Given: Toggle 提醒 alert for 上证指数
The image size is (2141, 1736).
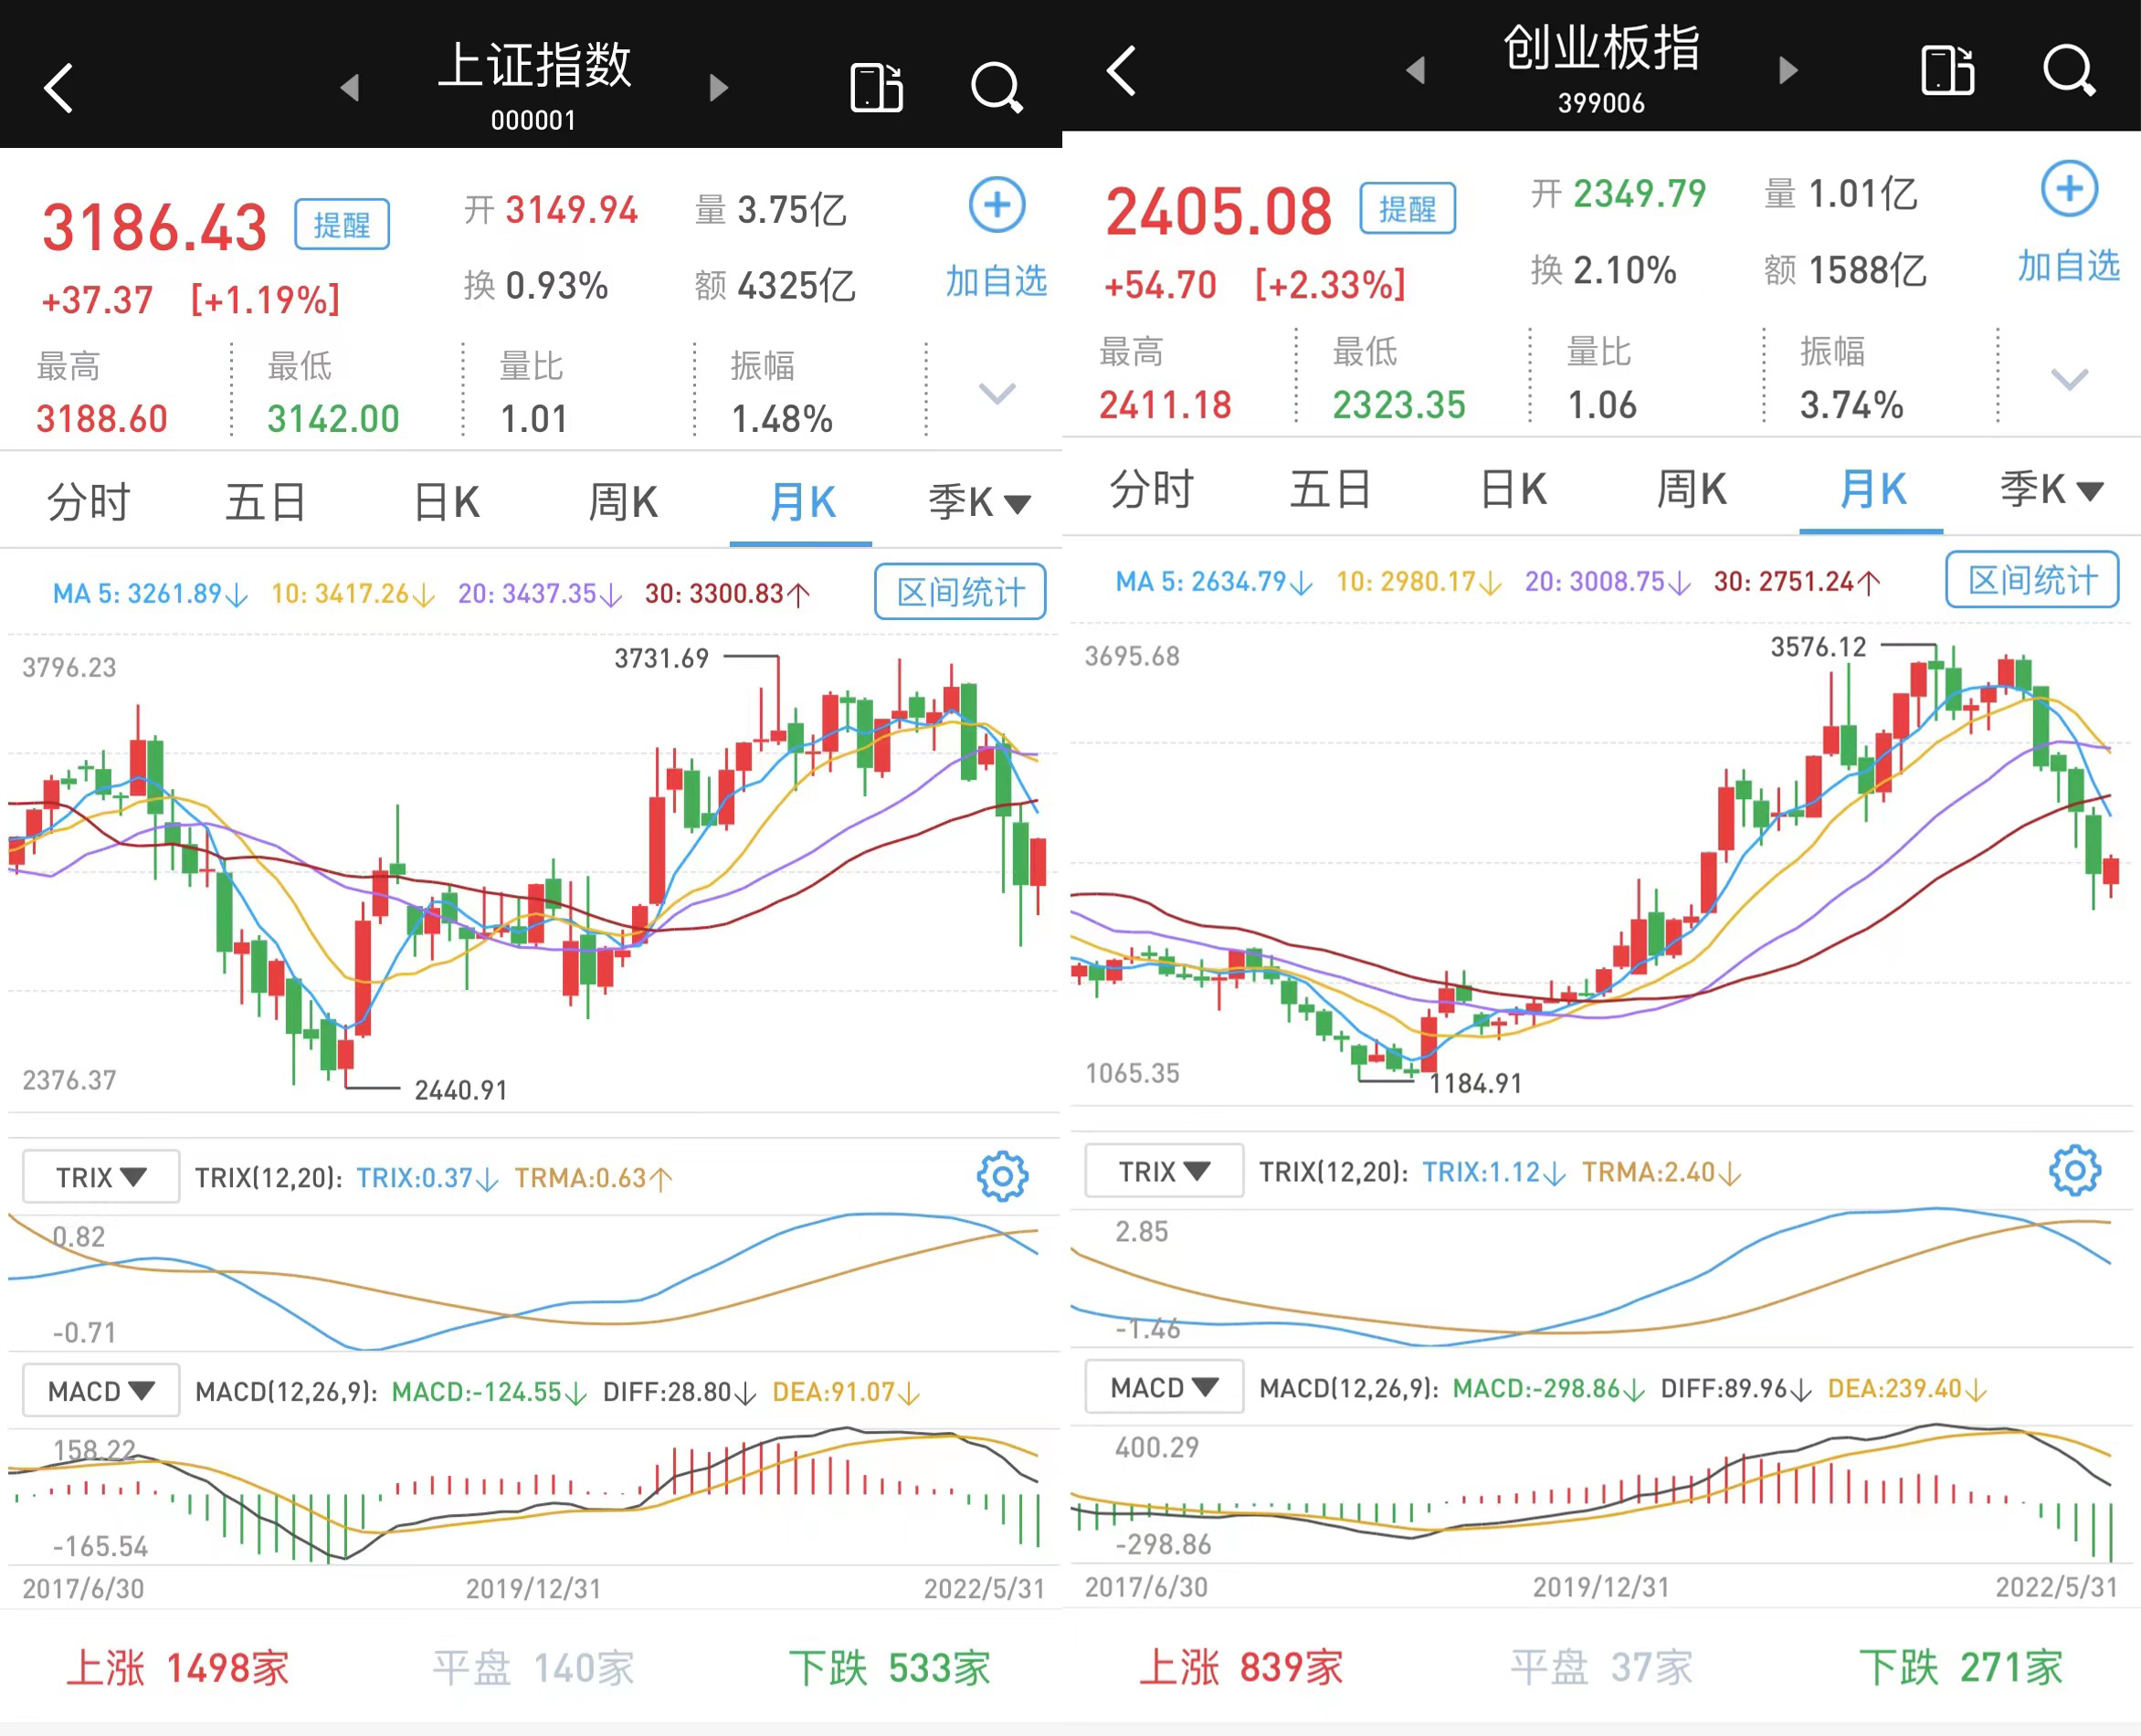Looking at the screenshot, I should click(341, 225).
